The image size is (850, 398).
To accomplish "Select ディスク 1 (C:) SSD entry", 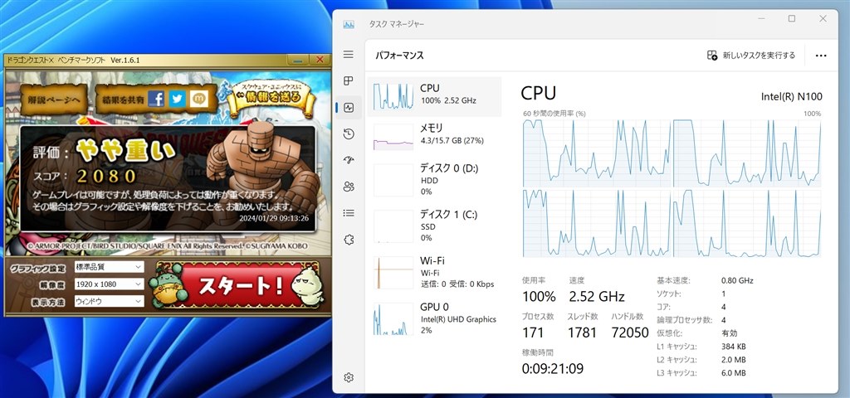I will pyautogui.click(x=435, y=226).
